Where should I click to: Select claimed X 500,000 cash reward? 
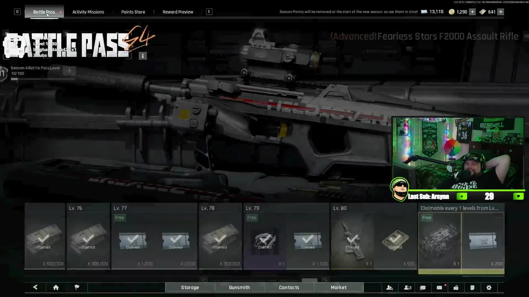click(45, 236)
